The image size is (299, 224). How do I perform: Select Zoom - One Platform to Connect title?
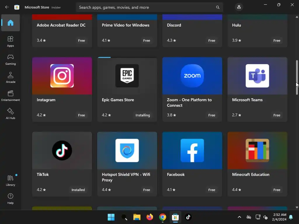pos(189,102)
